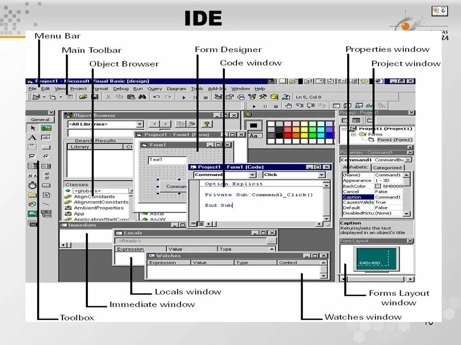Select the Pointer tool in the toolbox

[32, 128]
